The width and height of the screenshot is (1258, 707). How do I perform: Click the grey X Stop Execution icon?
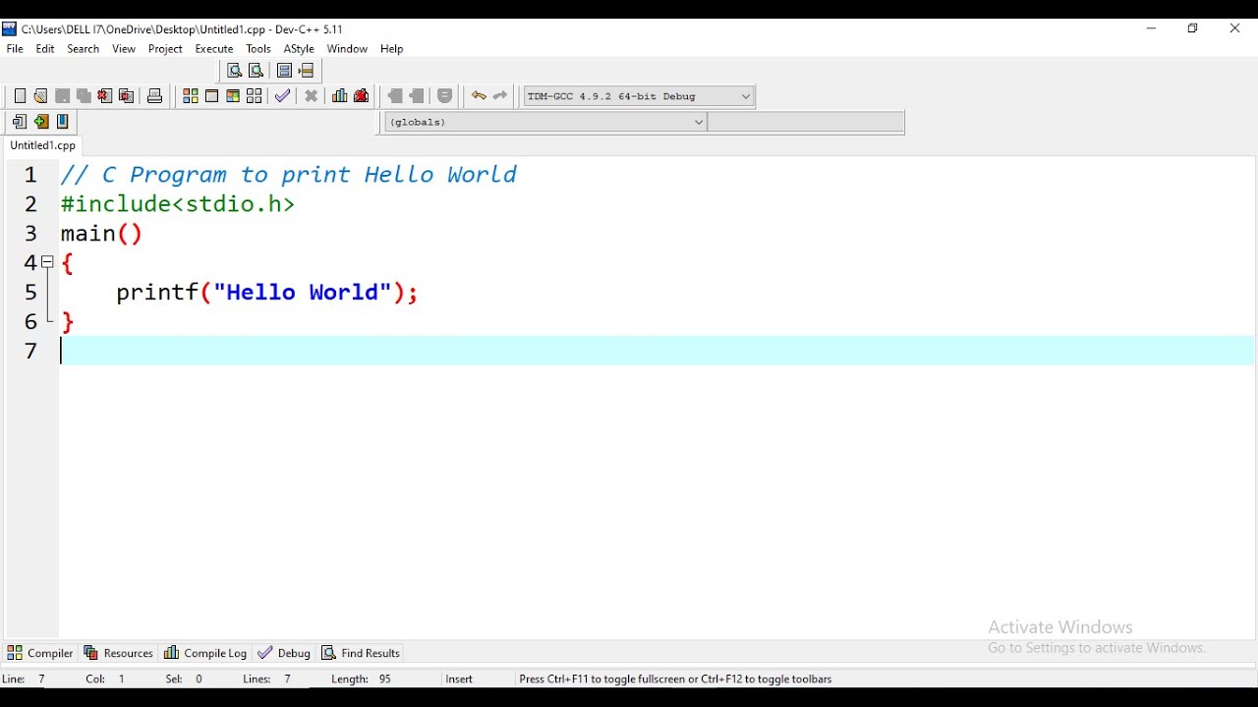click(x=312, y=96)
